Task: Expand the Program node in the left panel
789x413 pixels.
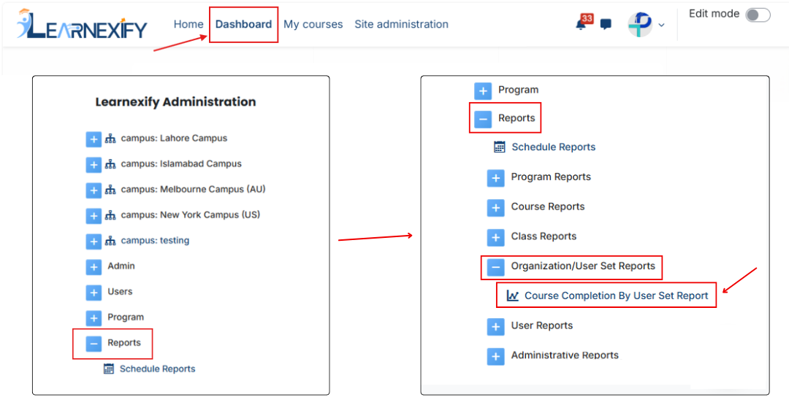Action: pos(94,319)
